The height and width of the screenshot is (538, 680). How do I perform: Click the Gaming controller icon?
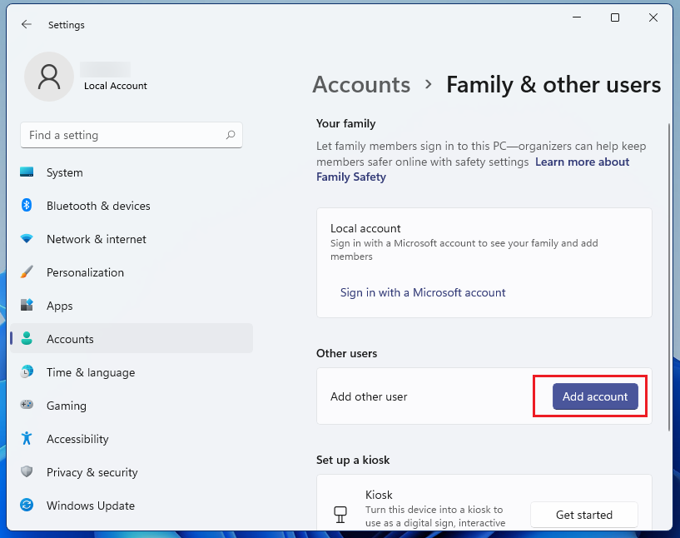(27, 405)
